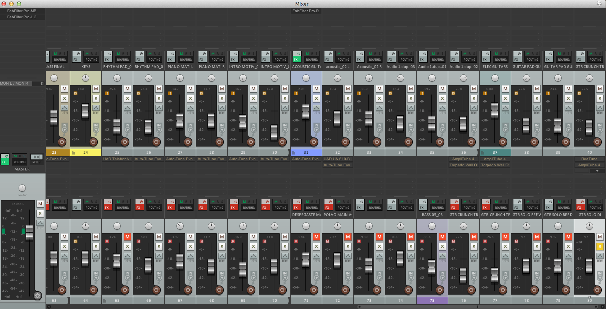Open input IN dropdown on track 24
The height and width of the screenshot is (309, 606).
[96, 127]
